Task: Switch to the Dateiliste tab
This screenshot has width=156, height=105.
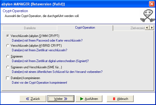Action: (x=30, y=28)
